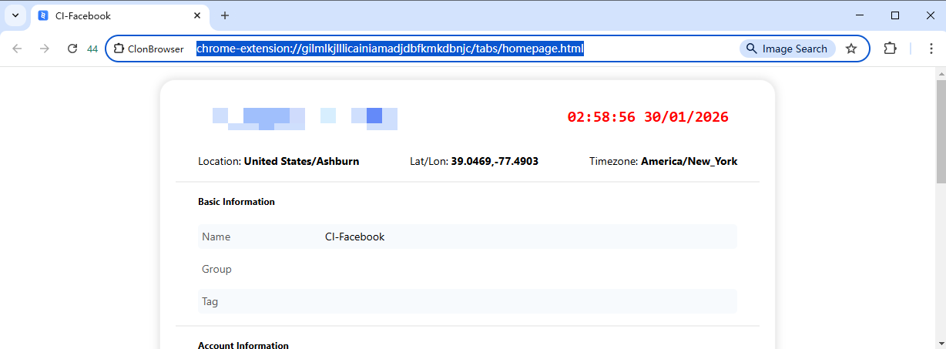Close the CI-Facebook tab
946x349 pixels.
pyautogui.click(x=197, y=15)
